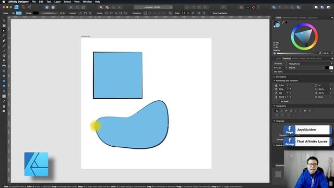Open the No Style dropdown
The image size is (334, 188).
(303, 72)
